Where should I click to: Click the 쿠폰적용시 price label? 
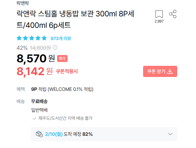66,71
